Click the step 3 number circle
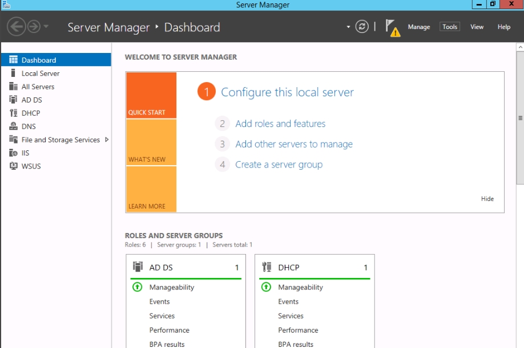Viewport: 524px width, 348px height. 222,144
